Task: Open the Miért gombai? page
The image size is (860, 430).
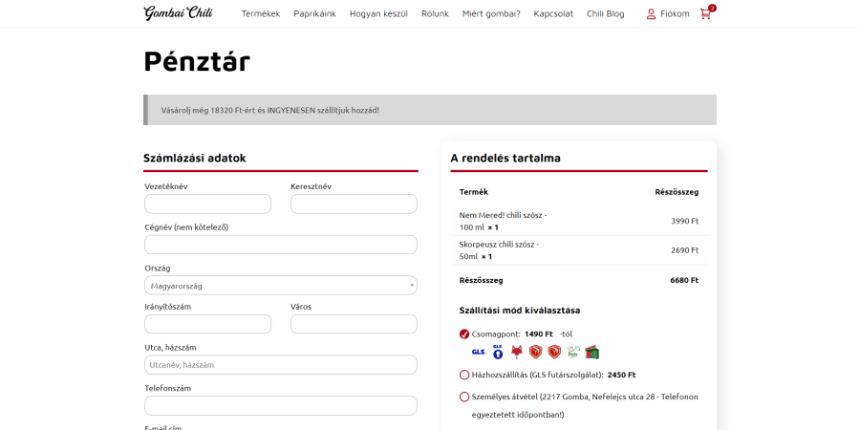Action: 491,13
